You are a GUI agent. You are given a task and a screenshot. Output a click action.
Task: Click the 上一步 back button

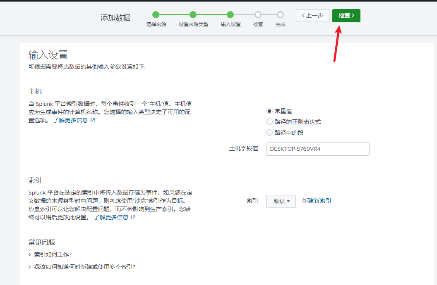pos(312,16)
